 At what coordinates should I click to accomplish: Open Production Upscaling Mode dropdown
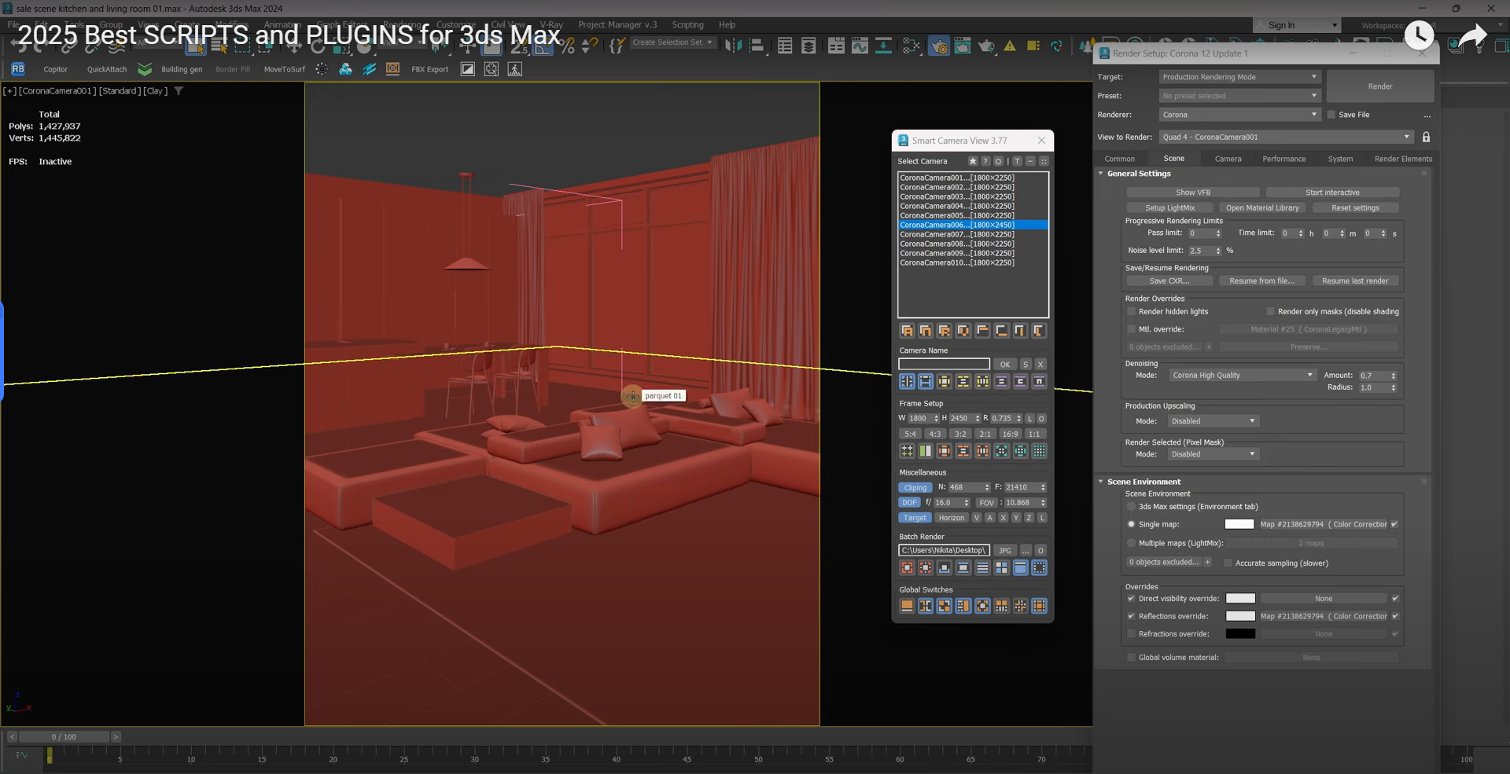[1213, 421]
